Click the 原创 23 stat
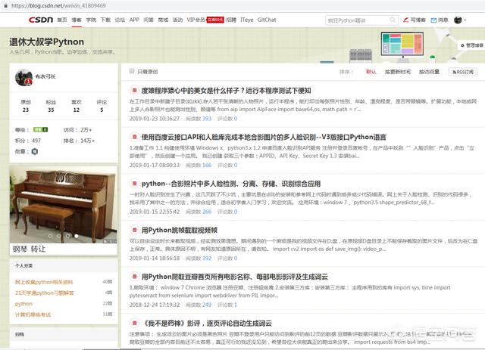 [26, 106]
